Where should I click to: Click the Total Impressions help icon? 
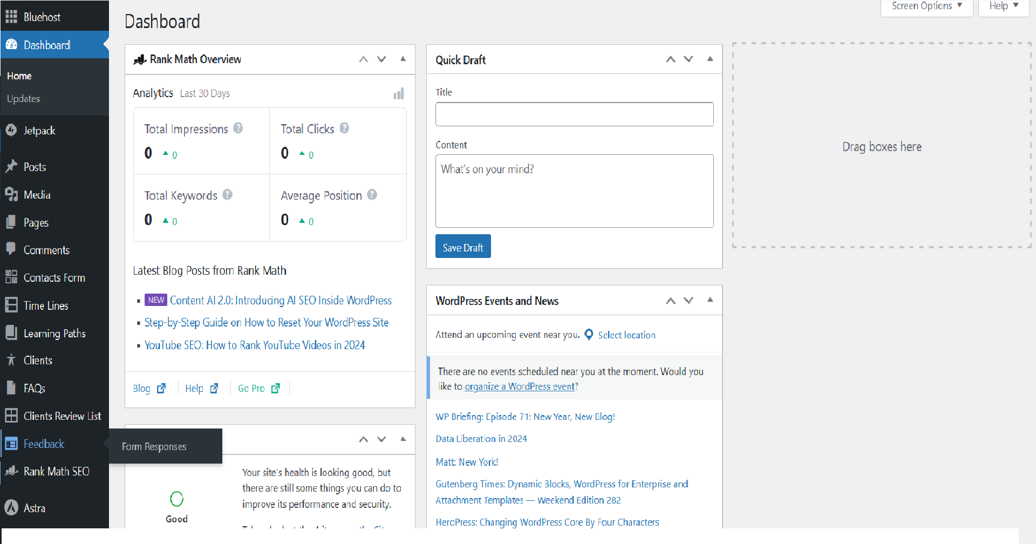pyautogui.click(x=238, y=128)
